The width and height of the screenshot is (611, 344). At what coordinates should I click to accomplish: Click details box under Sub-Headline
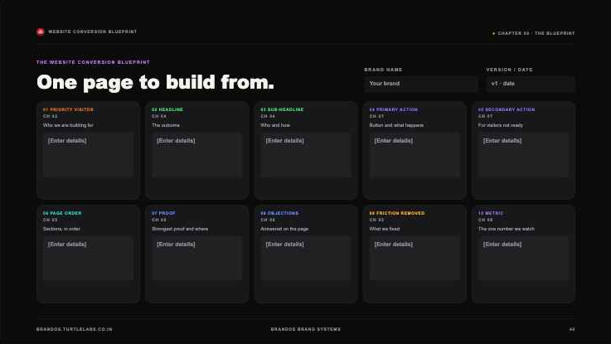point(305,155)
